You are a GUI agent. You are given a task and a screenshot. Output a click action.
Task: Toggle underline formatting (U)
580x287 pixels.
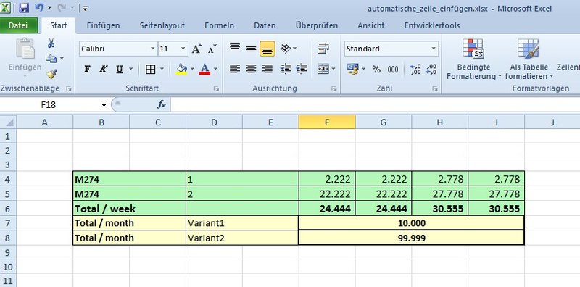[120, 69]
